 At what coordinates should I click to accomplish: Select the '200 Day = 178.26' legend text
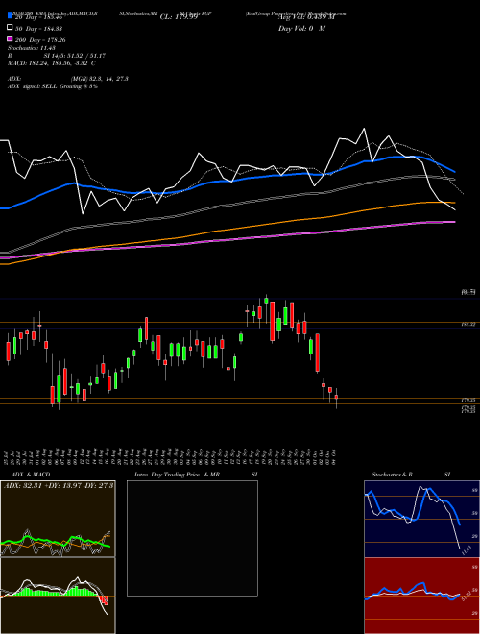click(41, 40)
